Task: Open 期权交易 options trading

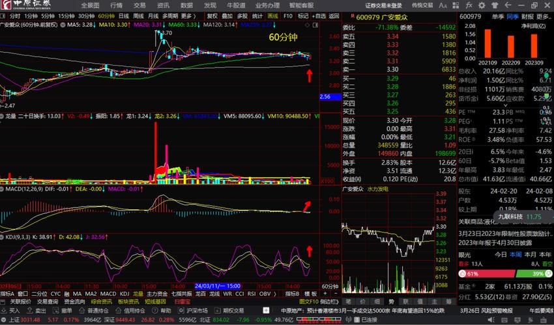Action: 229,311
